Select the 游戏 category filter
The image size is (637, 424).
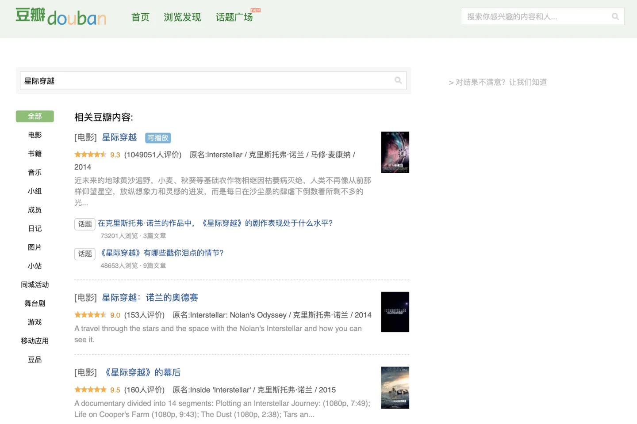[35, 322]
